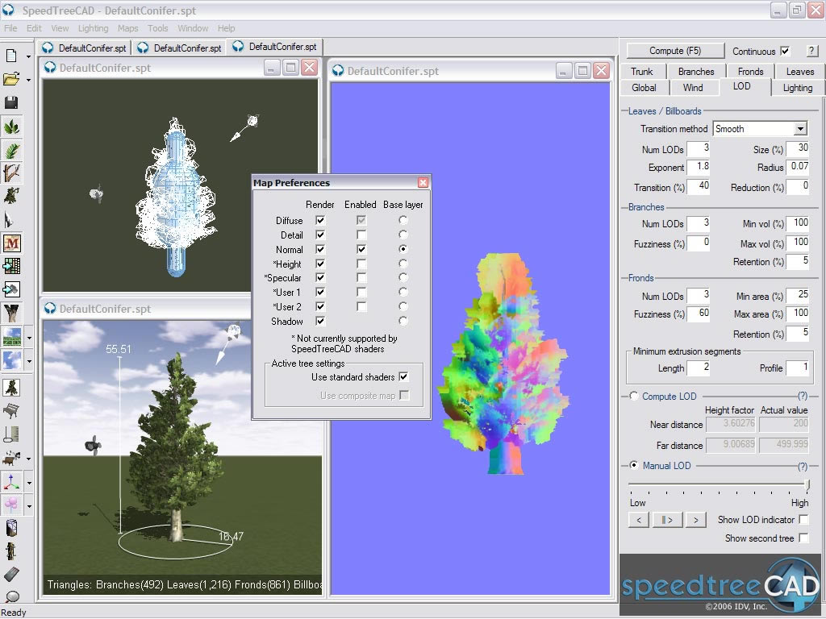Click the pink balloons toolbar icon

click(x=11, y=505)
